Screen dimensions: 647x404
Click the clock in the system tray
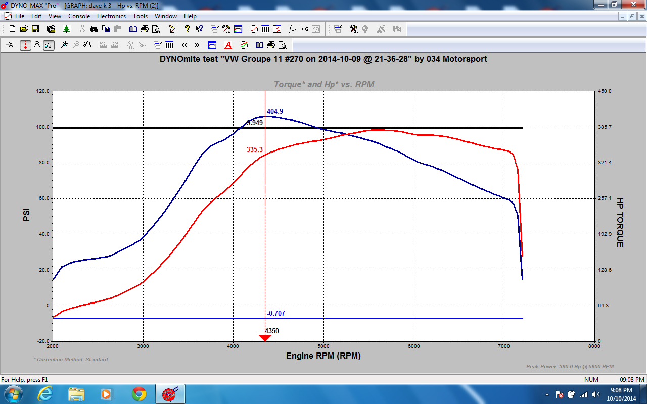point(621,393)
